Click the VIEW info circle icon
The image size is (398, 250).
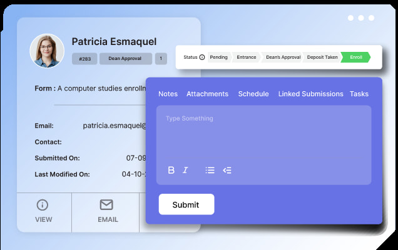pos(43,205)
